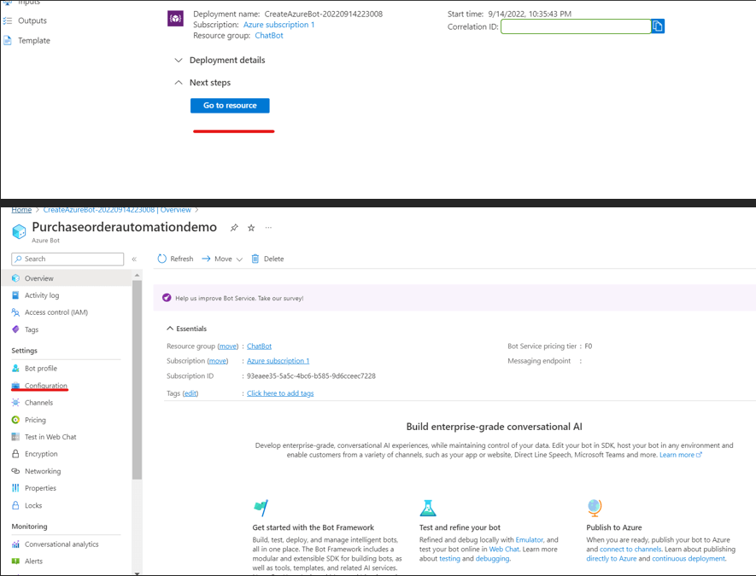Click the Move arrow icon
The height and width of the screenshot is (576, 756).
pyautogui.click(x=206, y=259)
